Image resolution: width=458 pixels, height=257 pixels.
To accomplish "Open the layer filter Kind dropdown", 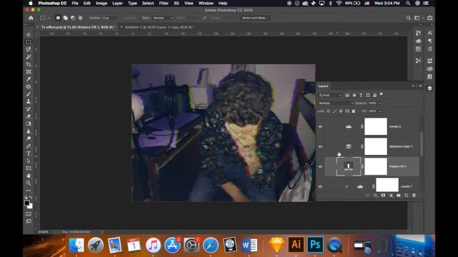I will click(330, 95).
